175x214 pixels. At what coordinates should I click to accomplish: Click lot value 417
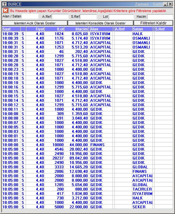click(x=60, y=193)
